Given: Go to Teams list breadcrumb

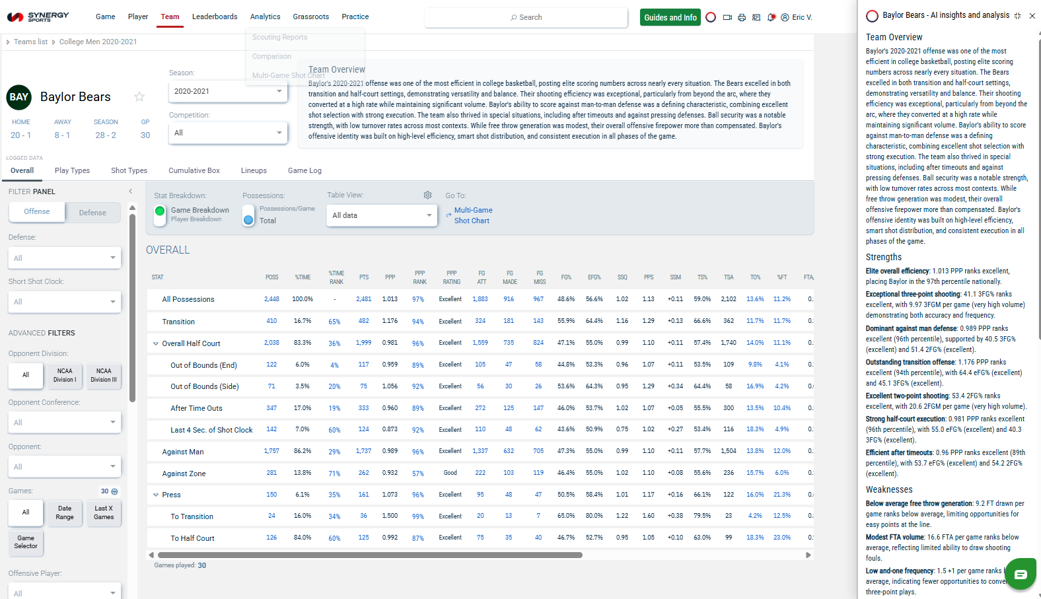Looking at the screenshot, I should click(x=31, y=42).
